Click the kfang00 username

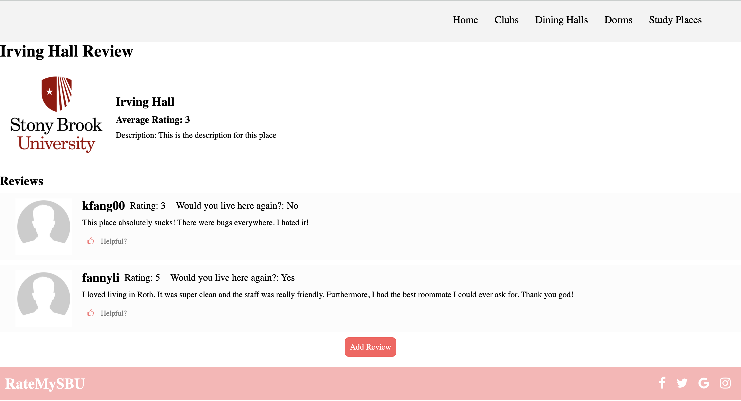(x=103, y=206)
